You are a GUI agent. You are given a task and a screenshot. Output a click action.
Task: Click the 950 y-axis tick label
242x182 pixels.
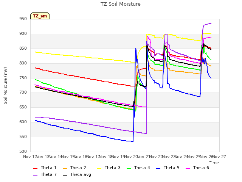[x=23, y=19]
